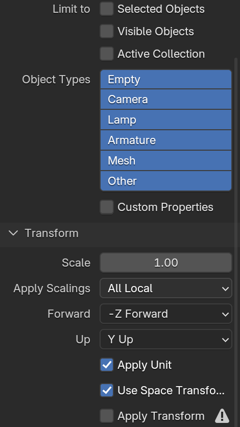The height and width of the screenshot is (427, 240).
Task: Open the Up axis dropdown
Action: [166, 339]
